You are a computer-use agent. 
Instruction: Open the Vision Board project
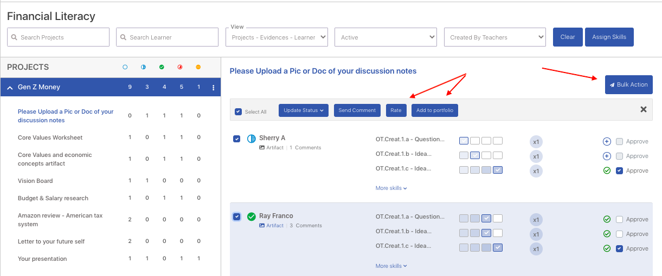click(35, 181)
